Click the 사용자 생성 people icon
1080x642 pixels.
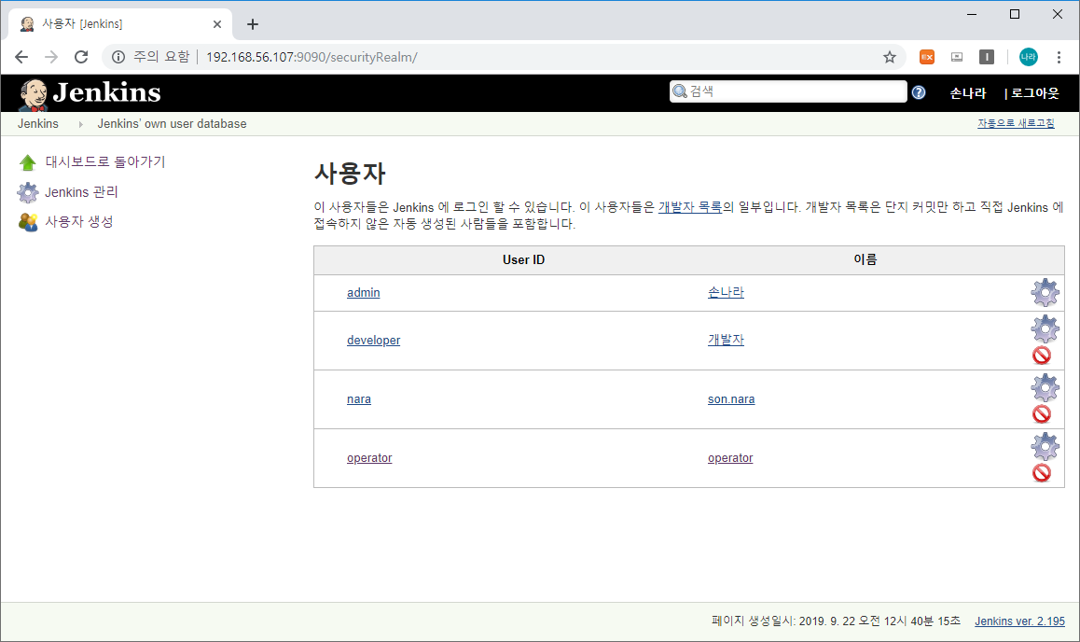point(28,222)
